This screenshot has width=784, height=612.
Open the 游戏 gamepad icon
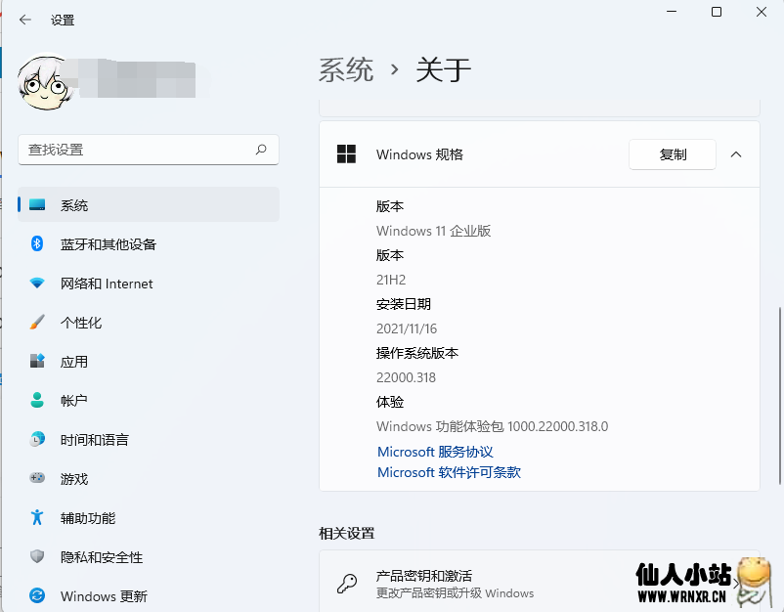[x=37, y=478]
